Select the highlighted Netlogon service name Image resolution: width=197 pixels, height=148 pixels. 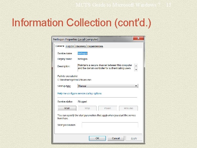(83, 53)
